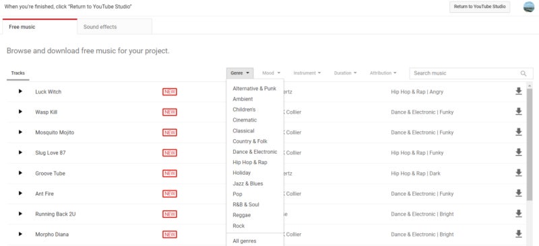
Task: Play the Running Back 2U track
Action: (20, 214)
